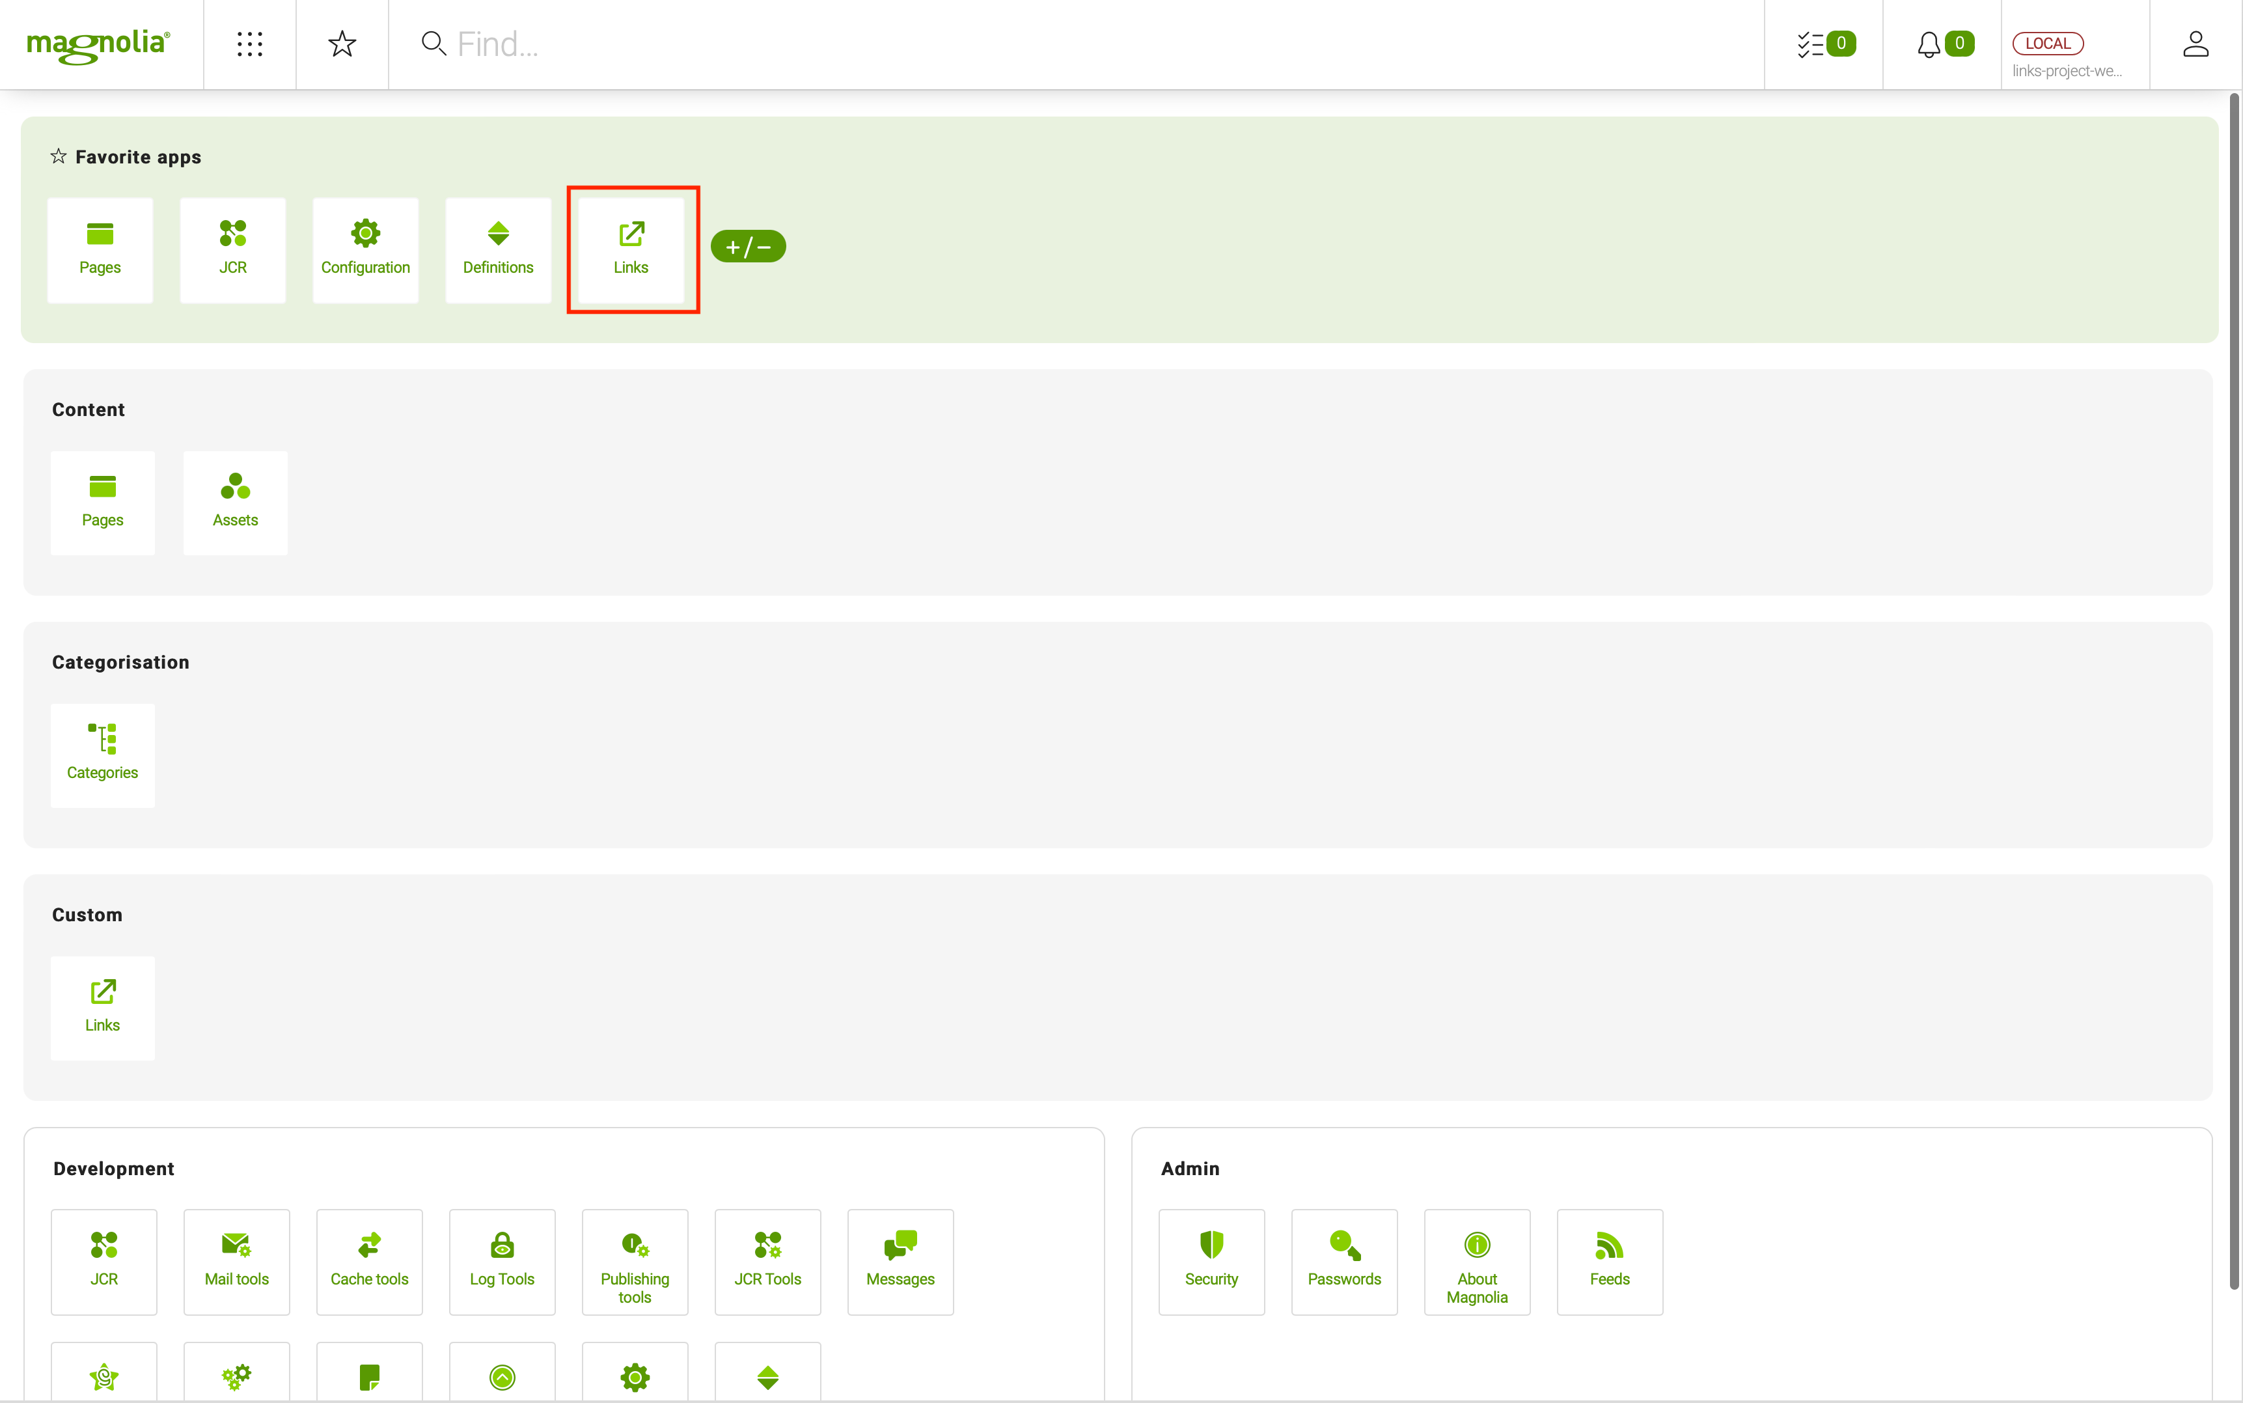
Task: Open the Passwords app
Action: pyautogui.click(x=1343, y=1262)
